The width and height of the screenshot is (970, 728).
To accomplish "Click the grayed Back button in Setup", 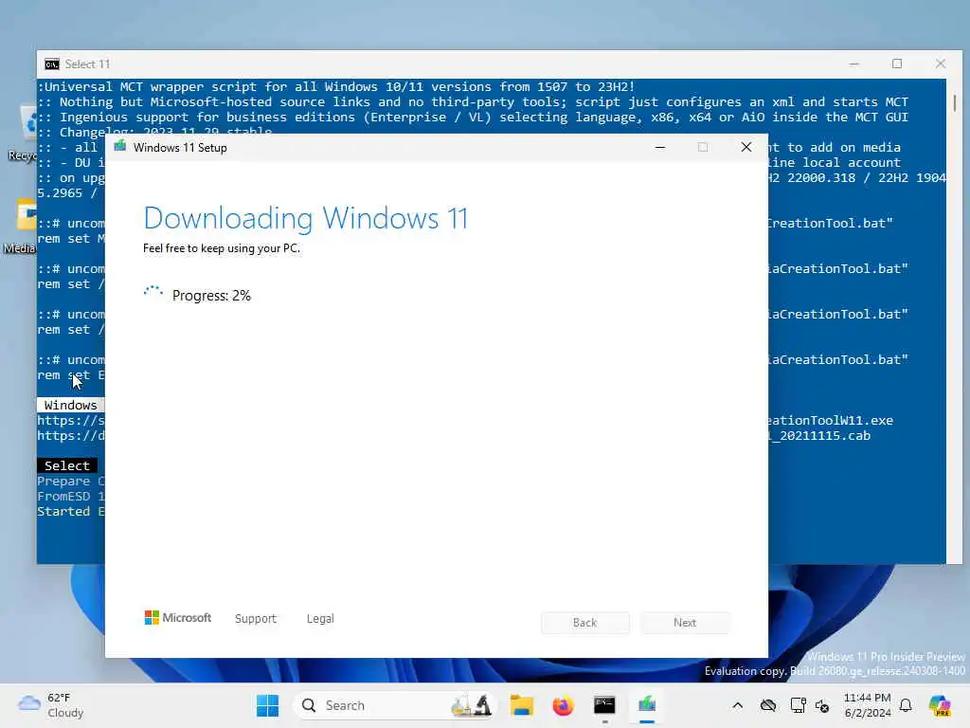I will click(585, 622).
